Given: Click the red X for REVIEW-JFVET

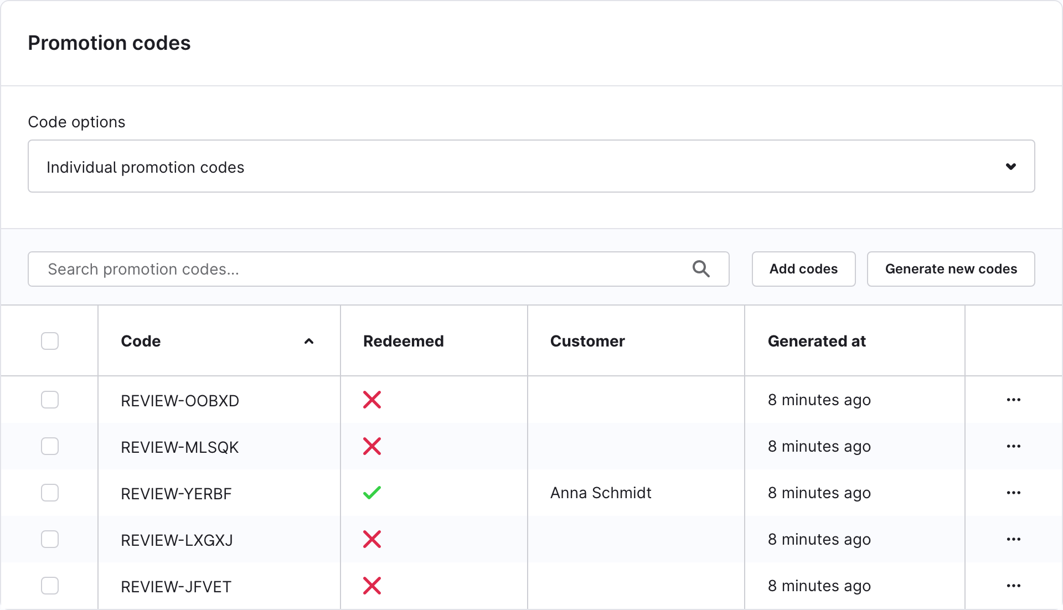Looking at the screenshot, I should tap(372, 586).
